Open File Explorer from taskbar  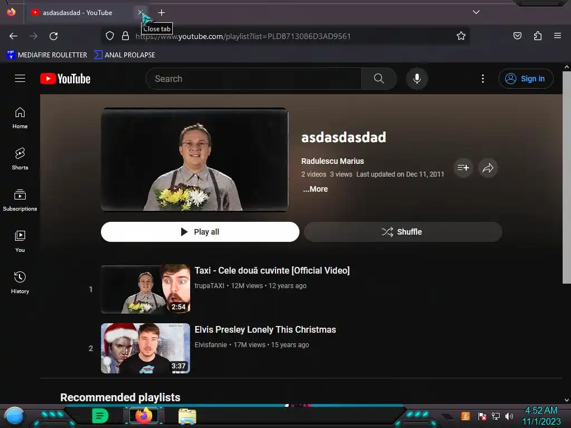pos(187,416)
